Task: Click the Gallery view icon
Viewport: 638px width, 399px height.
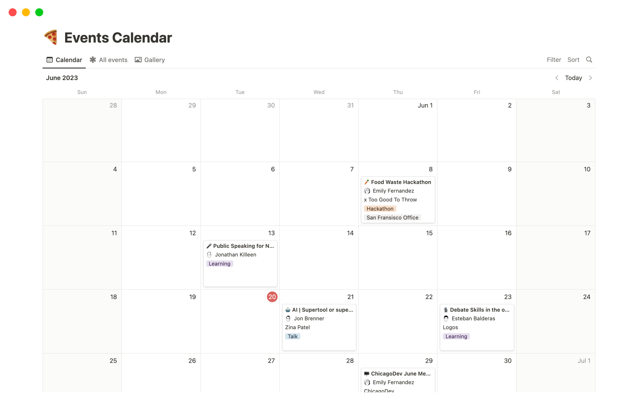Action: tap(138, 59)
